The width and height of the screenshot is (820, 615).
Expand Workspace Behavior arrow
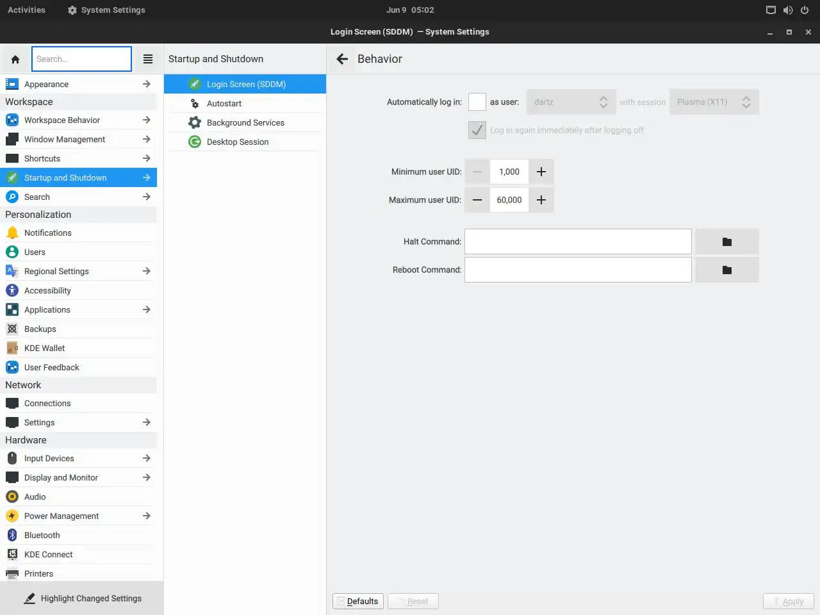[x=147, y=120]
